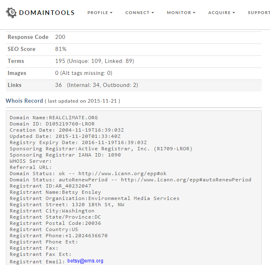Click the last updated on 2015-11-21 text

pyautogui.click(x=82, y=101)
